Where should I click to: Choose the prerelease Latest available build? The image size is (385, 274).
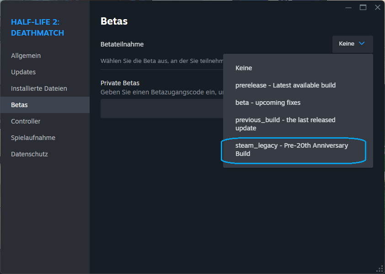285,85
